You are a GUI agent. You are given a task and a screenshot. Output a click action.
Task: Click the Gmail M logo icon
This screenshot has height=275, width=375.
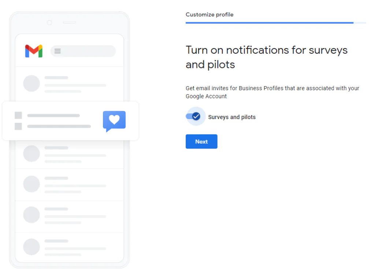(x=34, y=51)
